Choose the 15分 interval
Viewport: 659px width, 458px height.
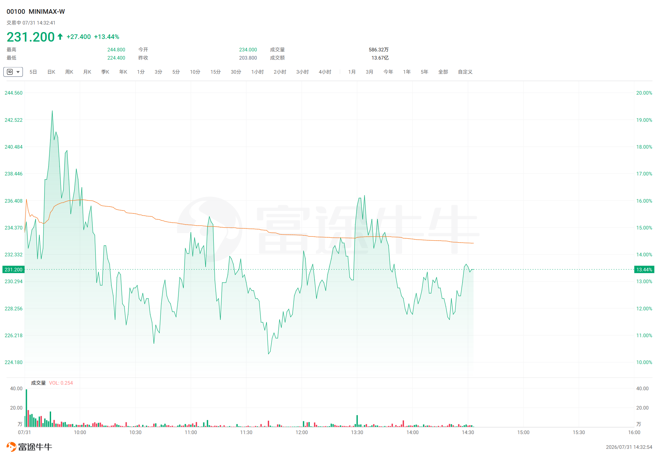tap(215, 72)
